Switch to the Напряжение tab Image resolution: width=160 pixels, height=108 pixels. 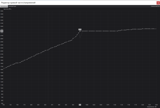pos(4,6)
